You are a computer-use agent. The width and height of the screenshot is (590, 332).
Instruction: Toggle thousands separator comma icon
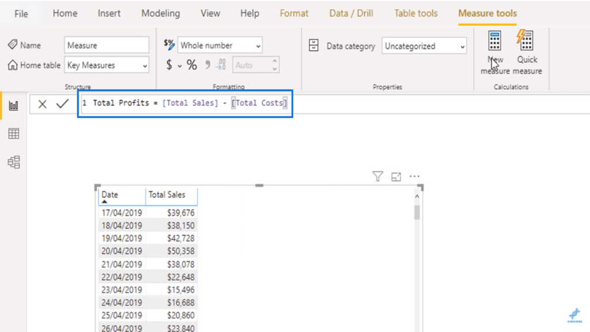tap(207, 65)
